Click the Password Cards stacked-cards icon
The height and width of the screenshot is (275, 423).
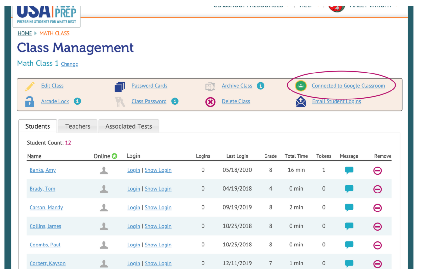click(x=120, y=87)
